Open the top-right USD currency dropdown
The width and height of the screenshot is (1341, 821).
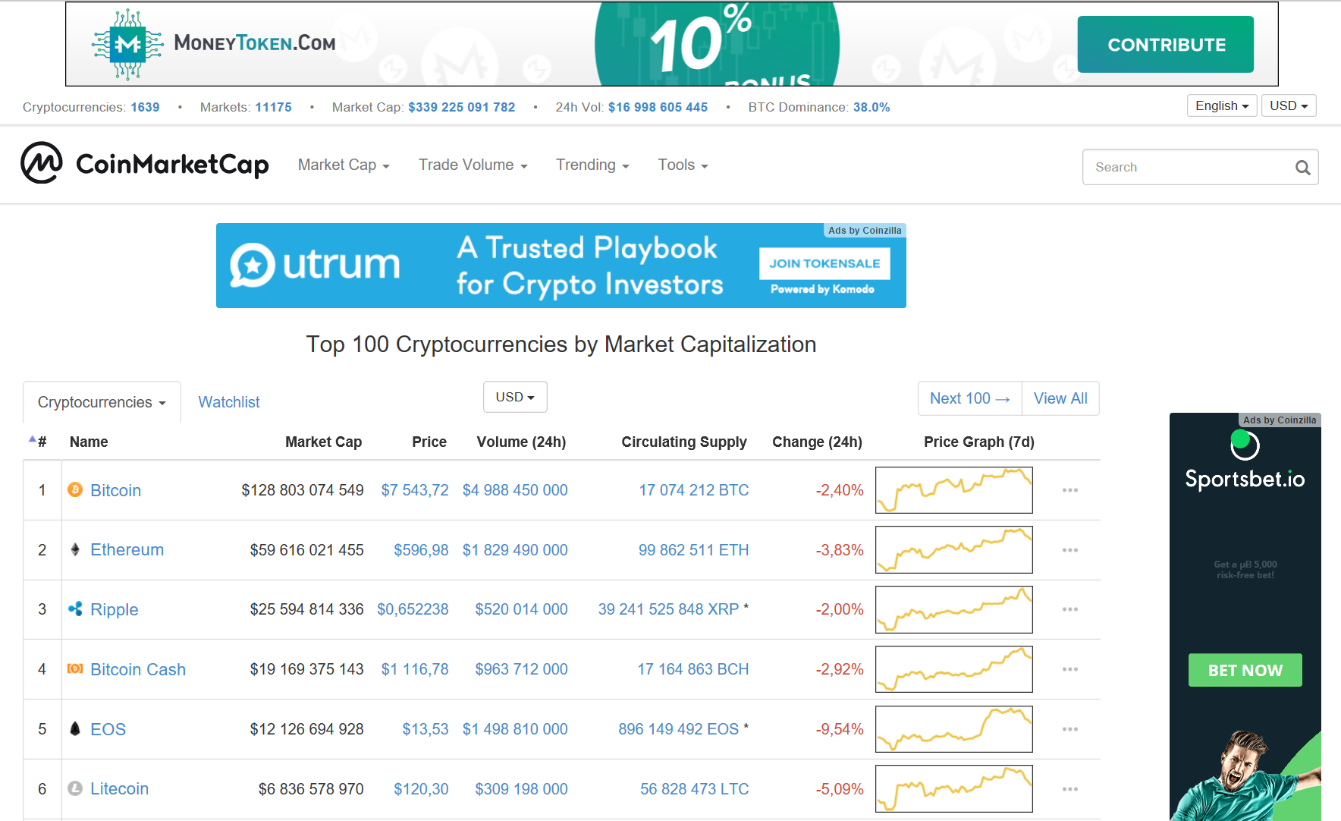click(1289, 105)
